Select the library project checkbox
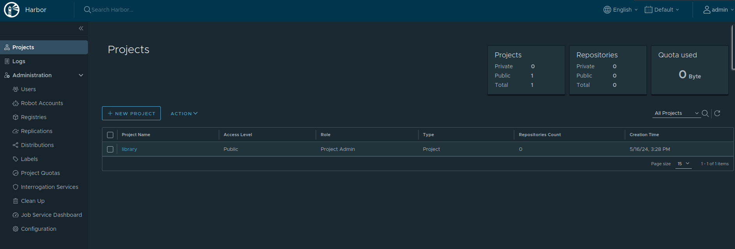 [x=110, y=149]
